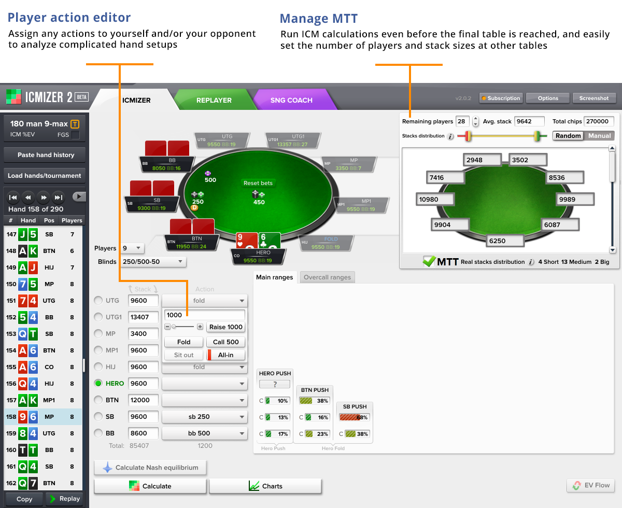Open the Charts button
The width and height of the screenshot is (622, 508).
point(265,486)
